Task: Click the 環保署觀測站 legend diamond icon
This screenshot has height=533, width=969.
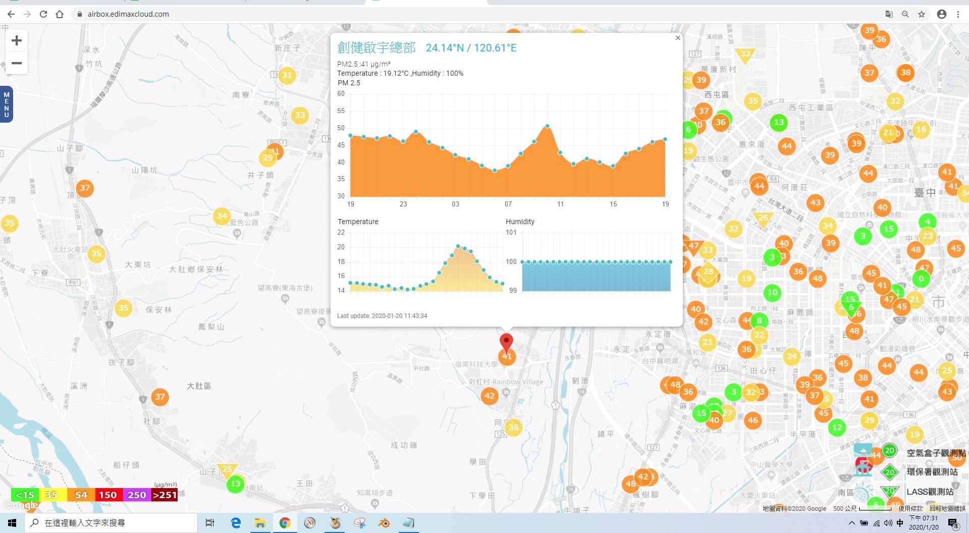Action: [x=889, y=472]
